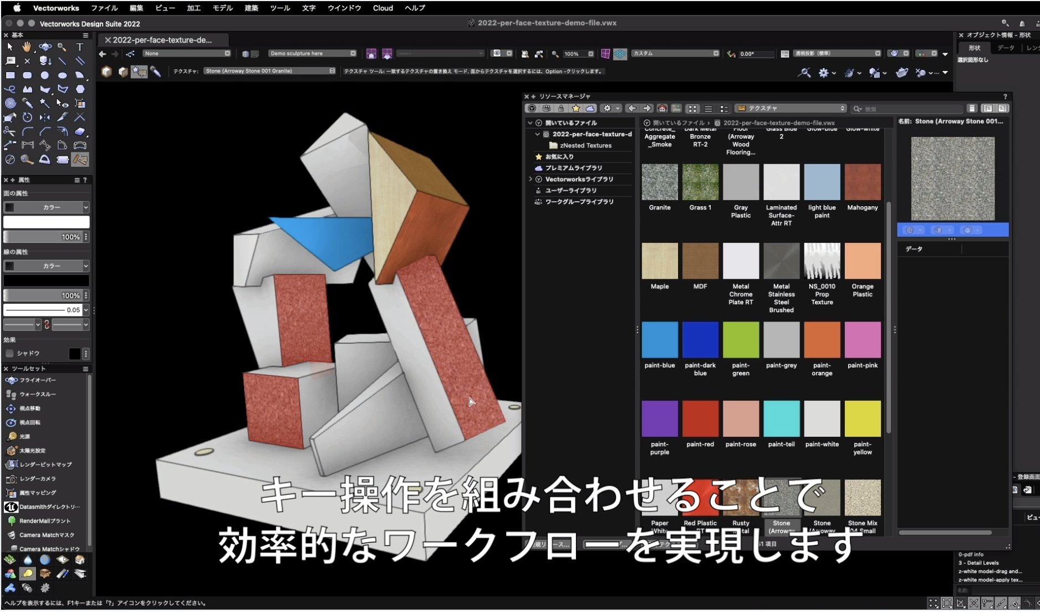This screenshot has width=1040, height=612.
Task: Click the help question mark in Resource Manager
Action: click(1005, 96)
